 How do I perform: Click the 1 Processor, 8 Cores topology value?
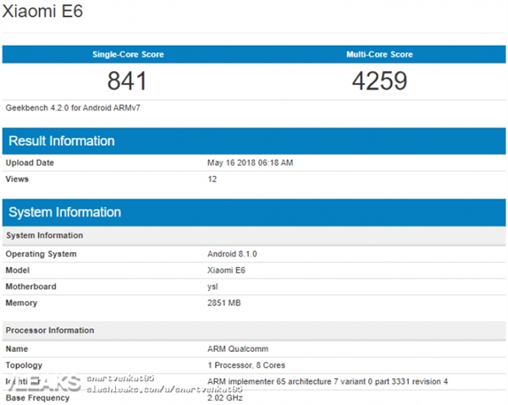tap(246, 365)
